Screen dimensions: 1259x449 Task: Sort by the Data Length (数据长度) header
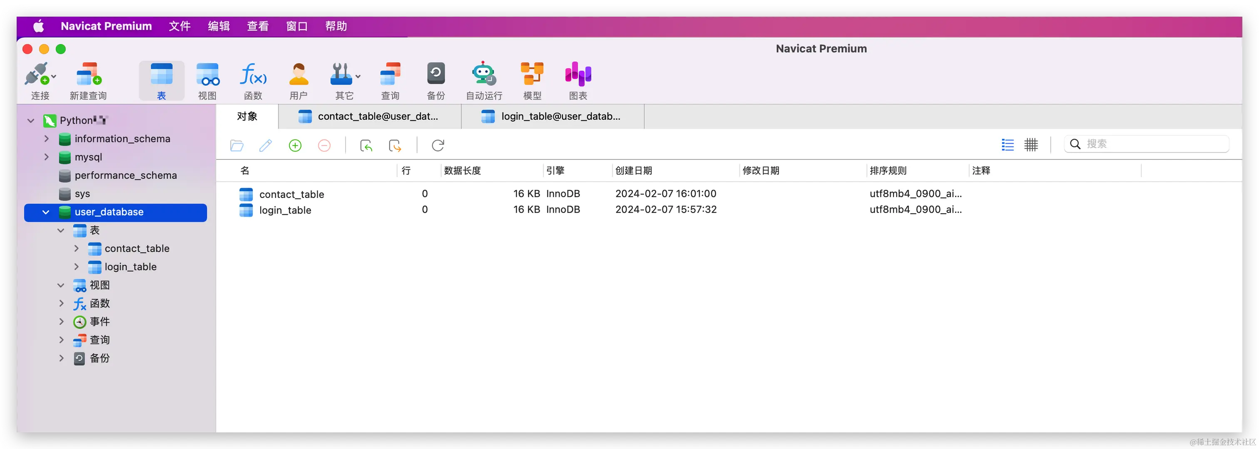click(x=463, y=171)
